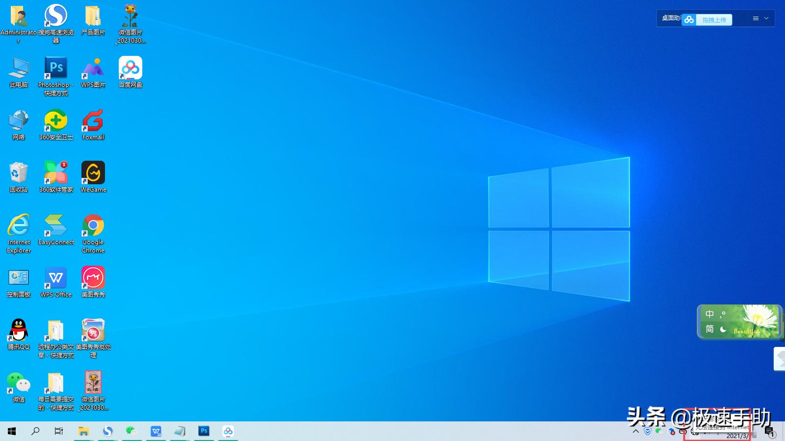
Task: Open the Start menu
Action: [x=11, y=431]
